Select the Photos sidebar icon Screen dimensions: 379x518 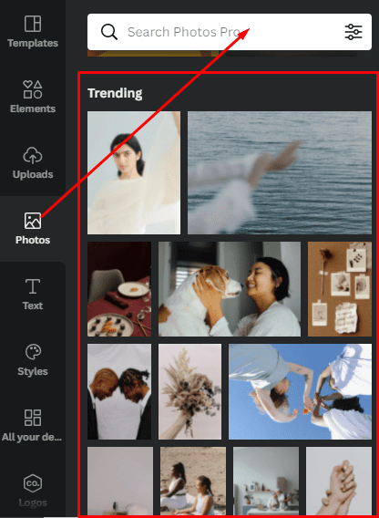point(33,221)
